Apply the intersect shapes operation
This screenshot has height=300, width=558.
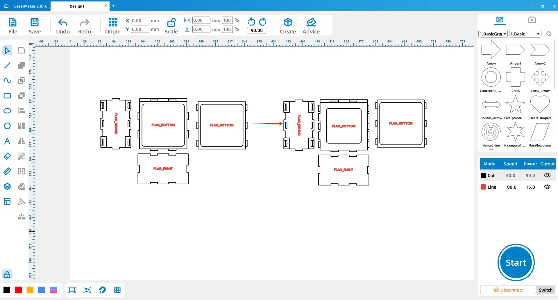(21, 81)
